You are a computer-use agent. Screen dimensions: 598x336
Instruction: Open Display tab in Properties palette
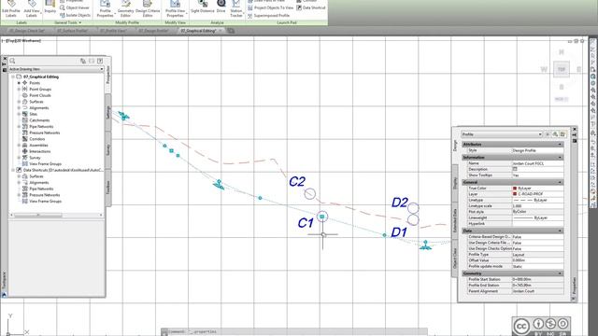click(455, 183)
